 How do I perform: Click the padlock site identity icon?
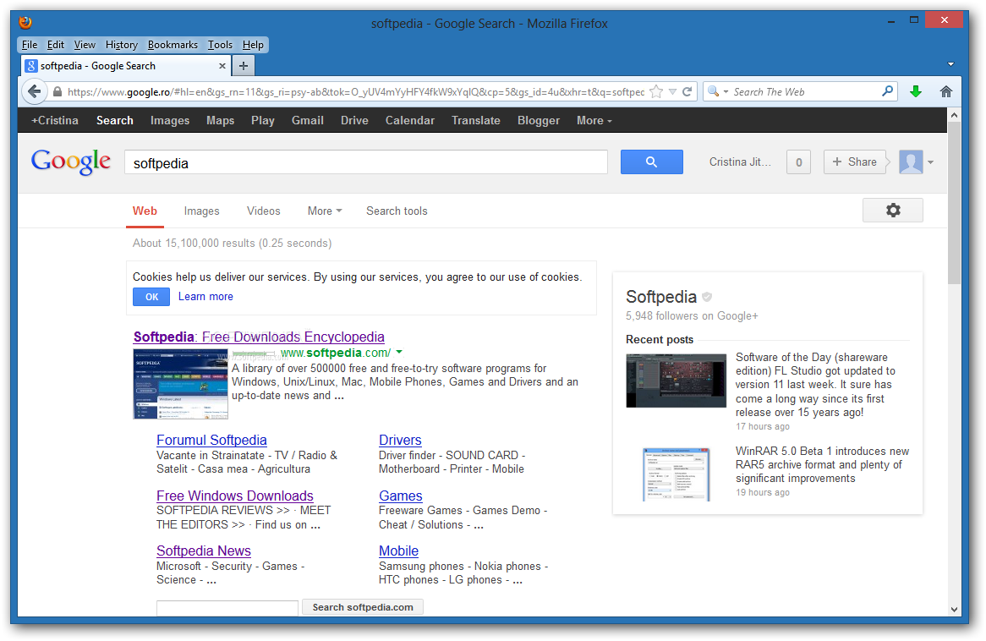tap(58, 92)
